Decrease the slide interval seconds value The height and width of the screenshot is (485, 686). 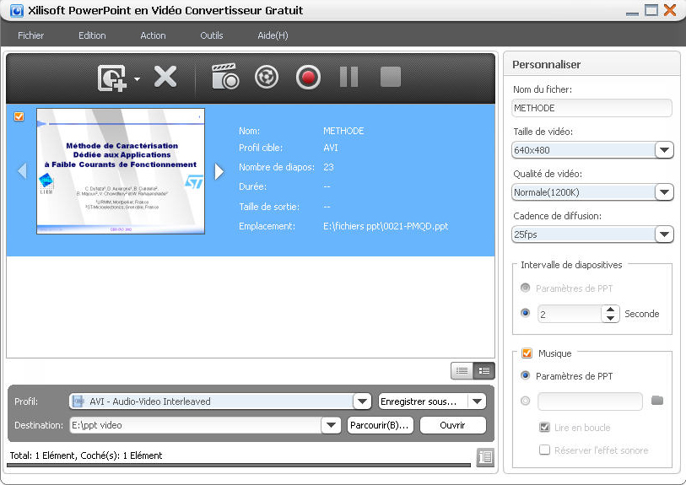click(x=610, y=318)
